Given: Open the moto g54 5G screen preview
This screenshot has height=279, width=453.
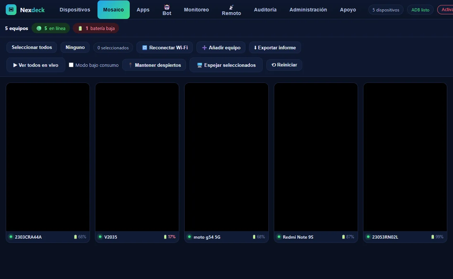Looking at the screenshot, I should (x=226, y=157).
